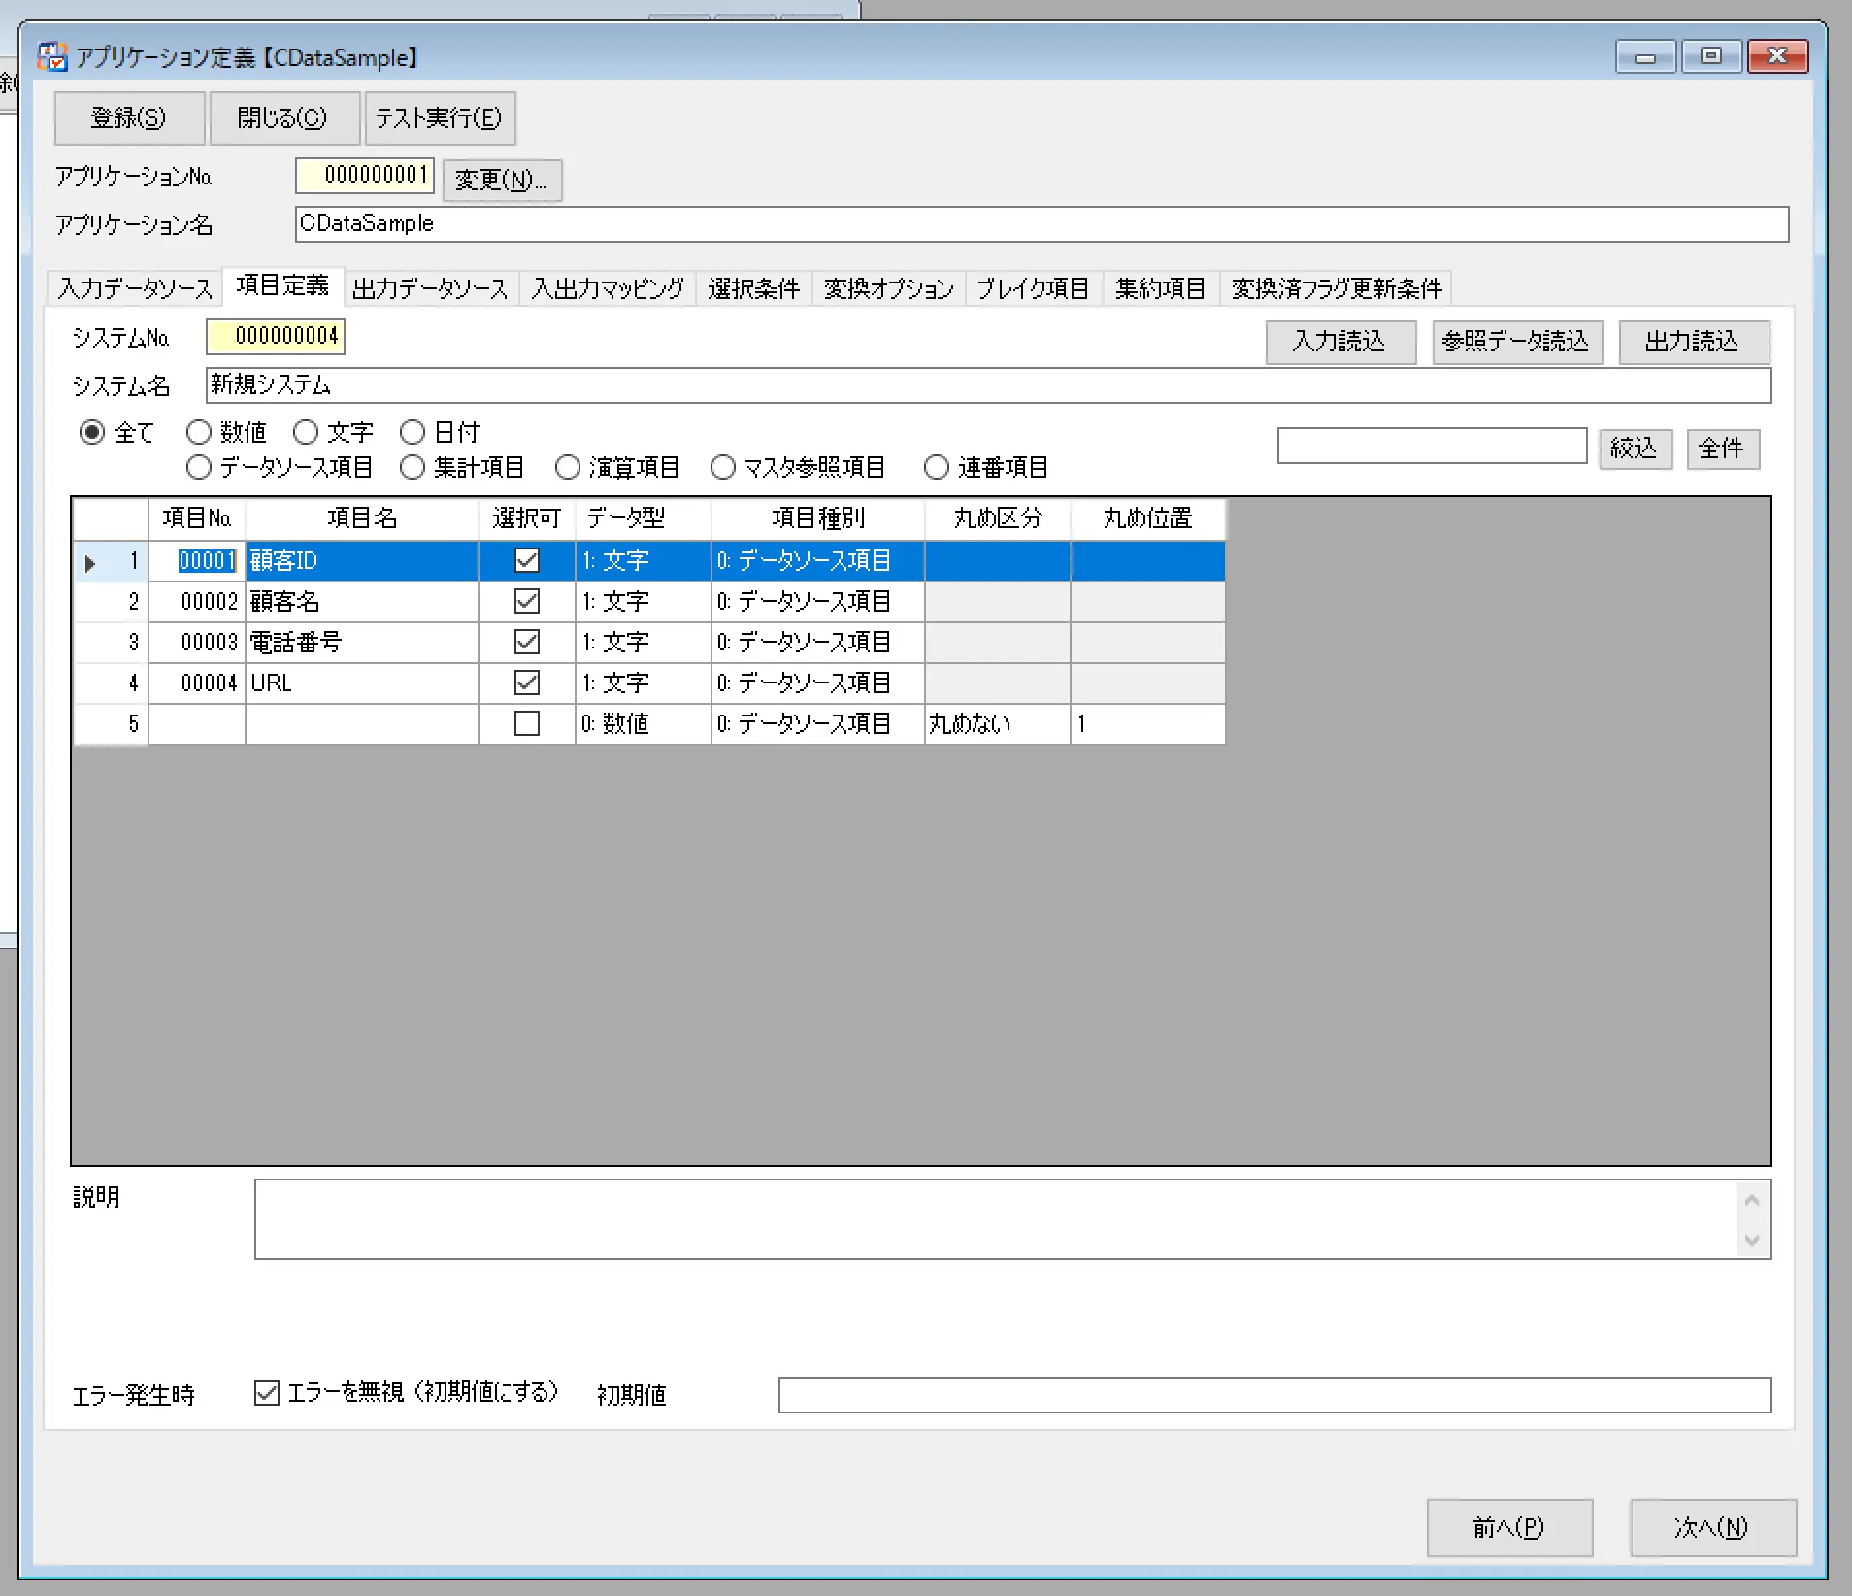The height and width of the screenshot is (1596, 1852).
Task: Select row header 4 in grid
Action: pos(111,683)
